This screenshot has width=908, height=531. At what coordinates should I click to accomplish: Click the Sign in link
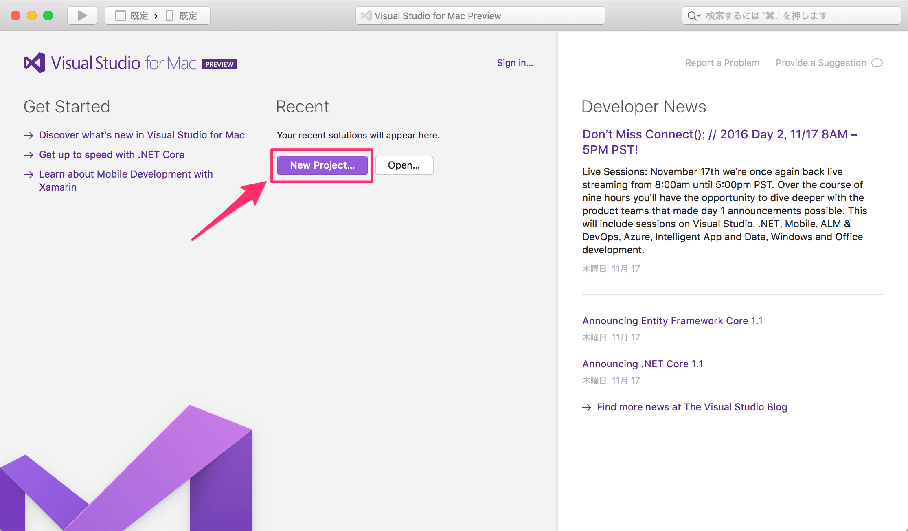pos(515,63)
